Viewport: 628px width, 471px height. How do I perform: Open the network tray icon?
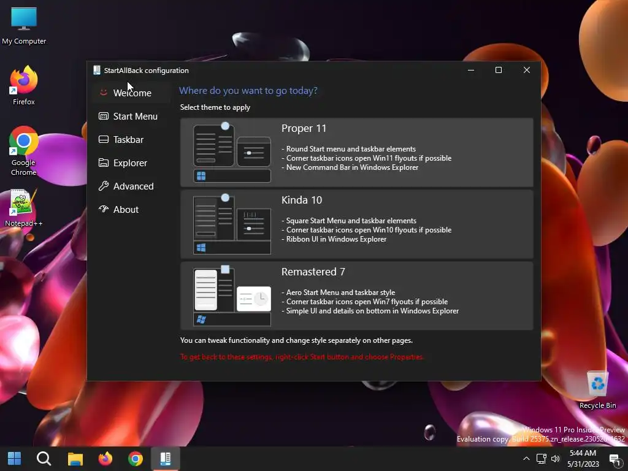coord(541,459)
